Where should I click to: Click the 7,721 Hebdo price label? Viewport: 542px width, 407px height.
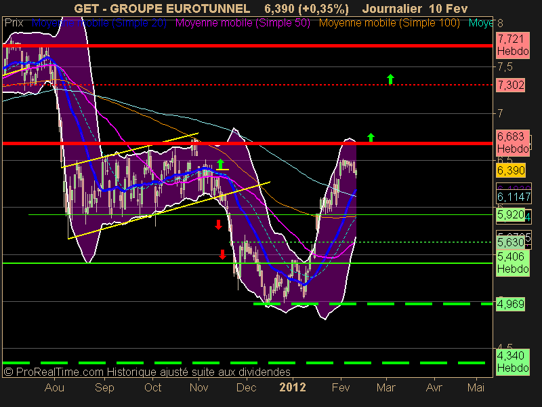[513, 45]
